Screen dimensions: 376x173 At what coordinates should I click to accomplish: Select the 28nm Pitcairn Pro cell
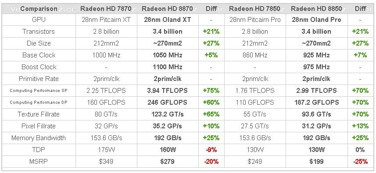click(x=254, y=20)
